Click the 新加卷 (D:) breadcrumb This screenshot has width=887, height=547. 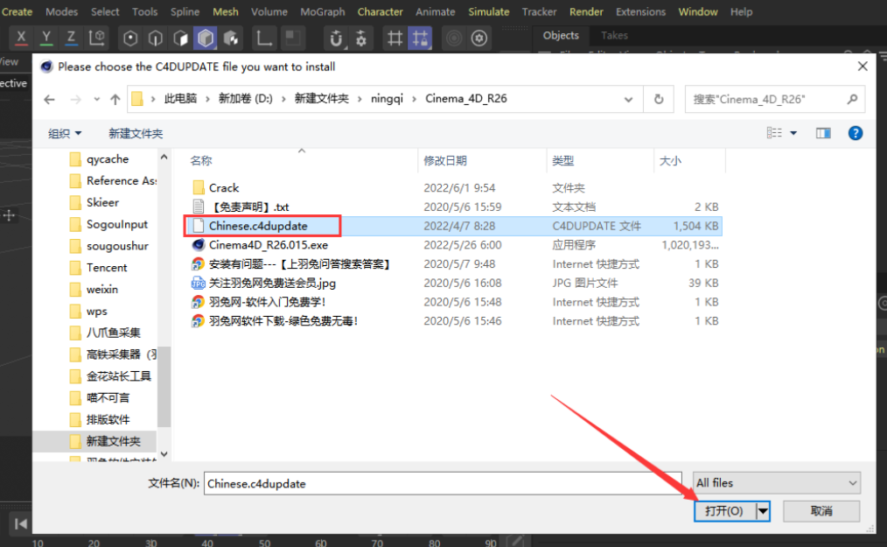(x=246, y=99)
